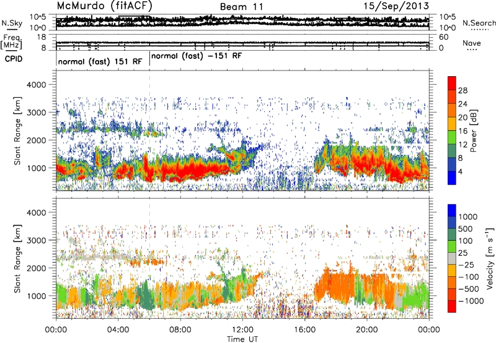This screenshot has width=496, height=343.
Task: Select the CPID row label
Action: (x=14, y=59)
